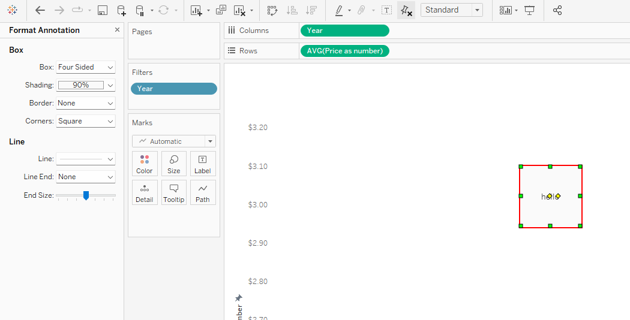The width and height of the screenshot is (630, 320).
Task: Click the Run Update refresh icon
Action: point(164,10)
